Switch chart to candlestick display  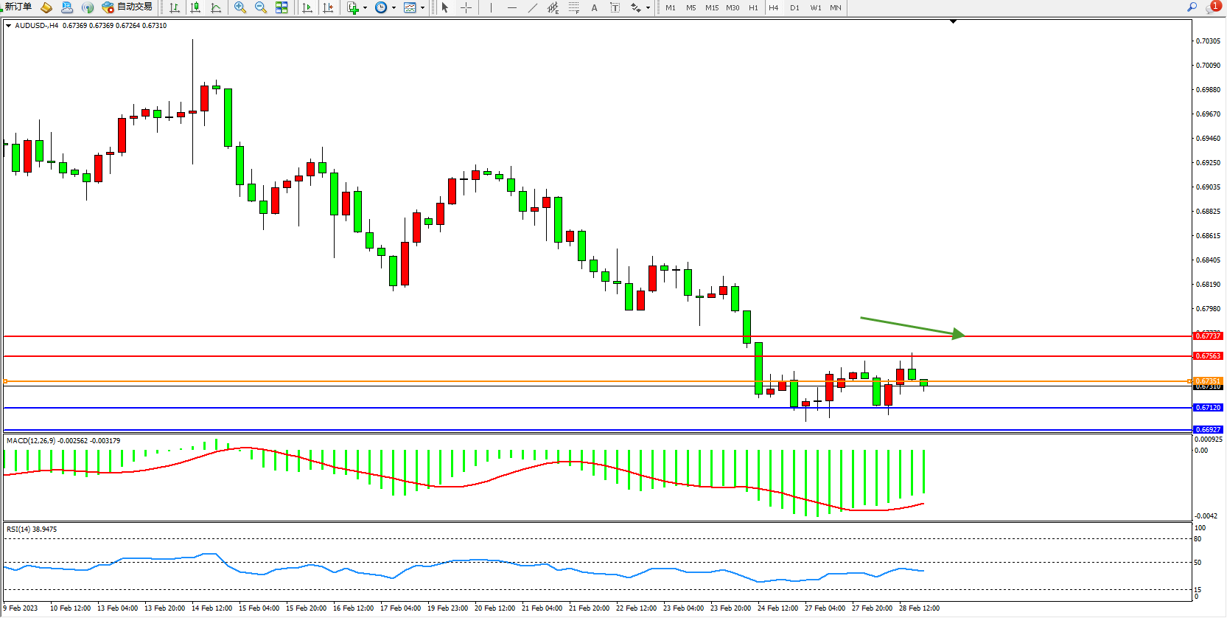point(195,7)
